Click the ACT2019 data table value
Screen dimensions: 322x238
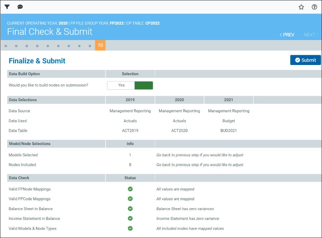pos(130,131)
